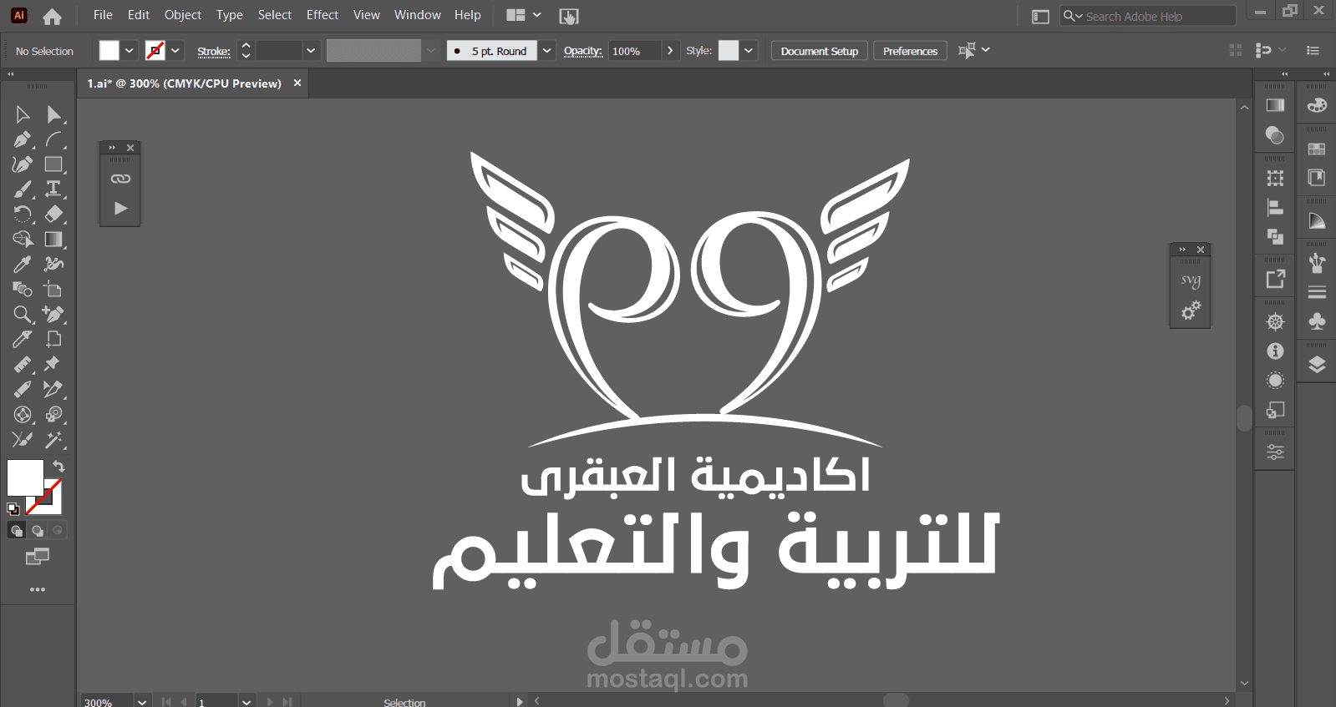This screenshot has height=707, width=1336.
Task: Open the Effect menu
Action: tap(323, 15)
